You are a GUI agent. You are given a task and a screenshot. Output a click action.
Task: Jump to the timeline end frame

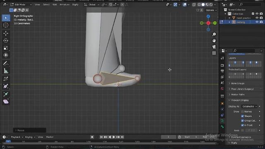pyautogui.click(x=122, y=137)
